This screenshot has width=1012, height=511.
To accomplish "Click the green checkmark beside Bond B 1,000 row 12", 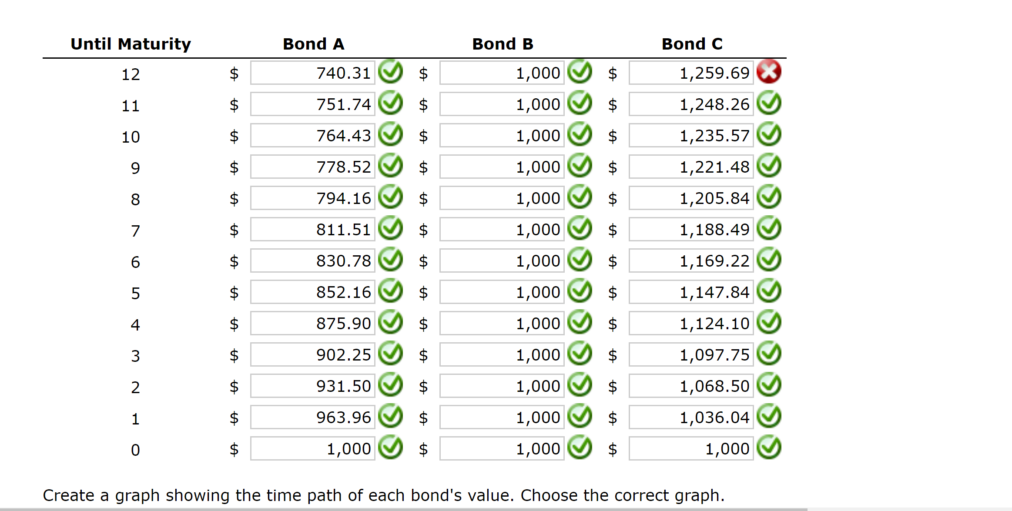I will [x=580, y=72].
